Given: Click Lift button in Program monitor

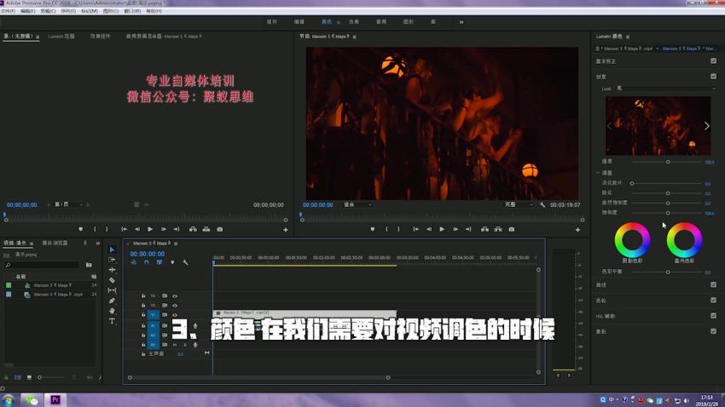Looking at the screenshot, I should (x=484, y=229).
